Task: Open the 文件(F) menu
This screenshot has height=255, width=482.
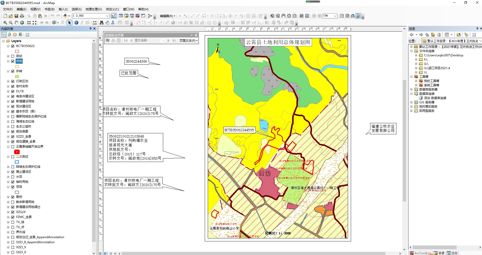Action: 8,9
